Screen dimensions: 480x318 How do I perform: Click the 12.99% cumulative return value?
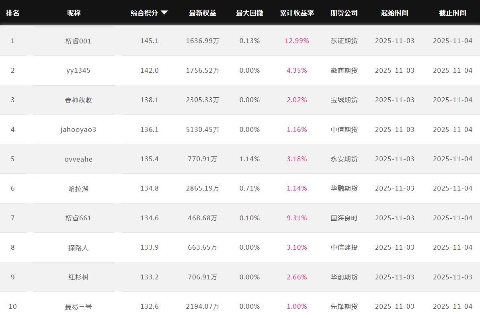coord(297,41)
